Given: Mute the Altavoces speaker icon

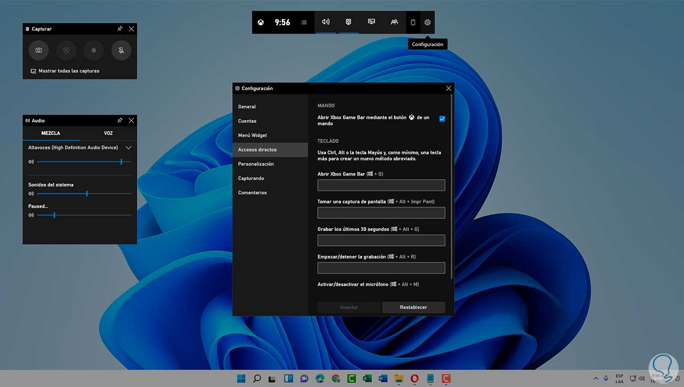Looking at the screenshot, I should coord(31,162).
